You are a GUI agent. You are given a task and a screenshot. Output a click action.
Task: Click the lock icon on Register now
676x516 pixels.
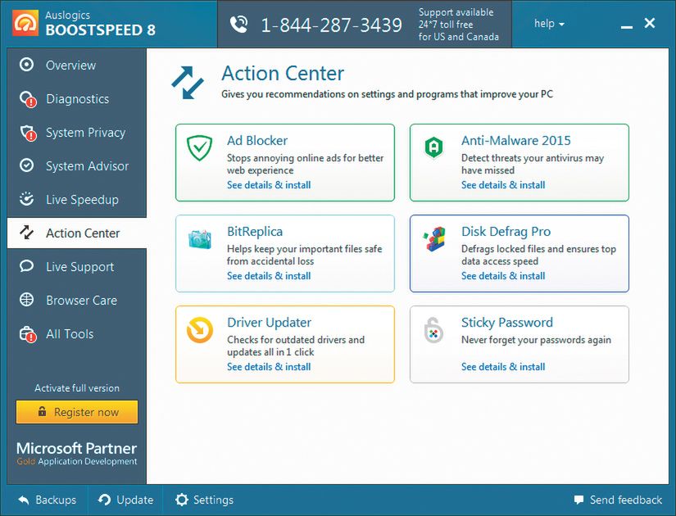(x=42, y=411)
